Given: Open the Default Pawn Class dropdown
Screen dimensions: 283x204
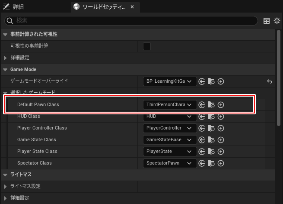Looking at the screenshot, I should 169,105.
